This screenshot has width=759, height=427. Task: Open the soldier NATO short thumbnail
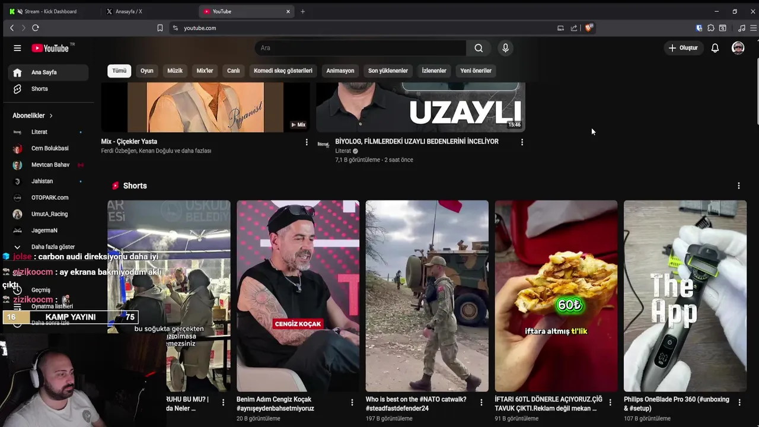click(x=427, y=296)
